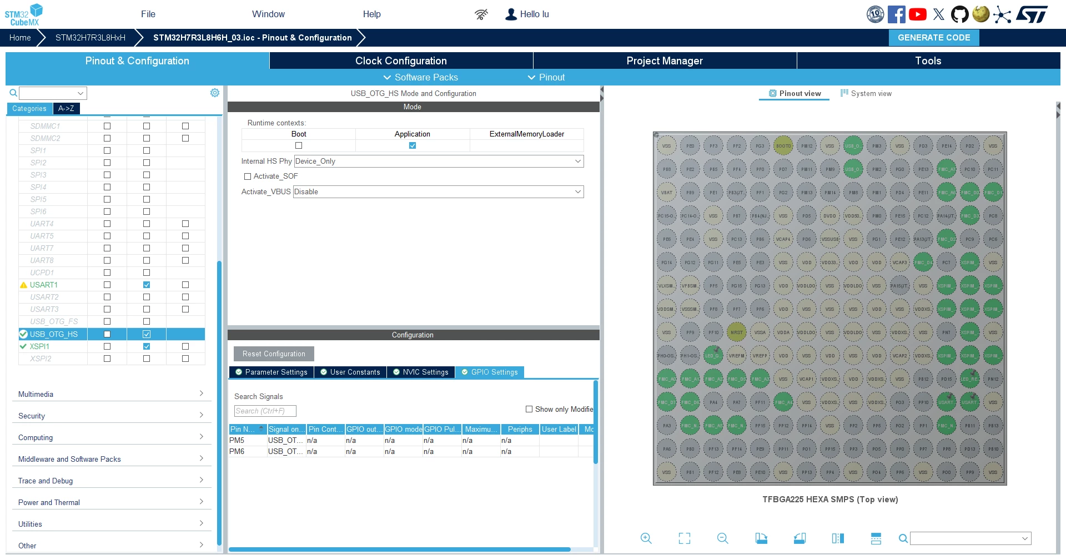The height and width of the screenshot is (560, 1066).
Task: Enable the Boot runtime context checkbox
Action: (299, 145)
